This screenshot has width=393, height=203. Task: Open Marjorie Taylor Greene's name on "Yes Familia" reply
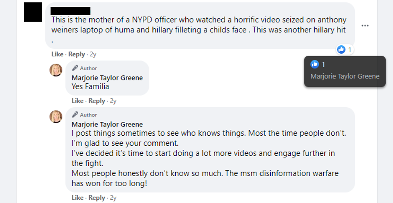click(x=107, y=78)
